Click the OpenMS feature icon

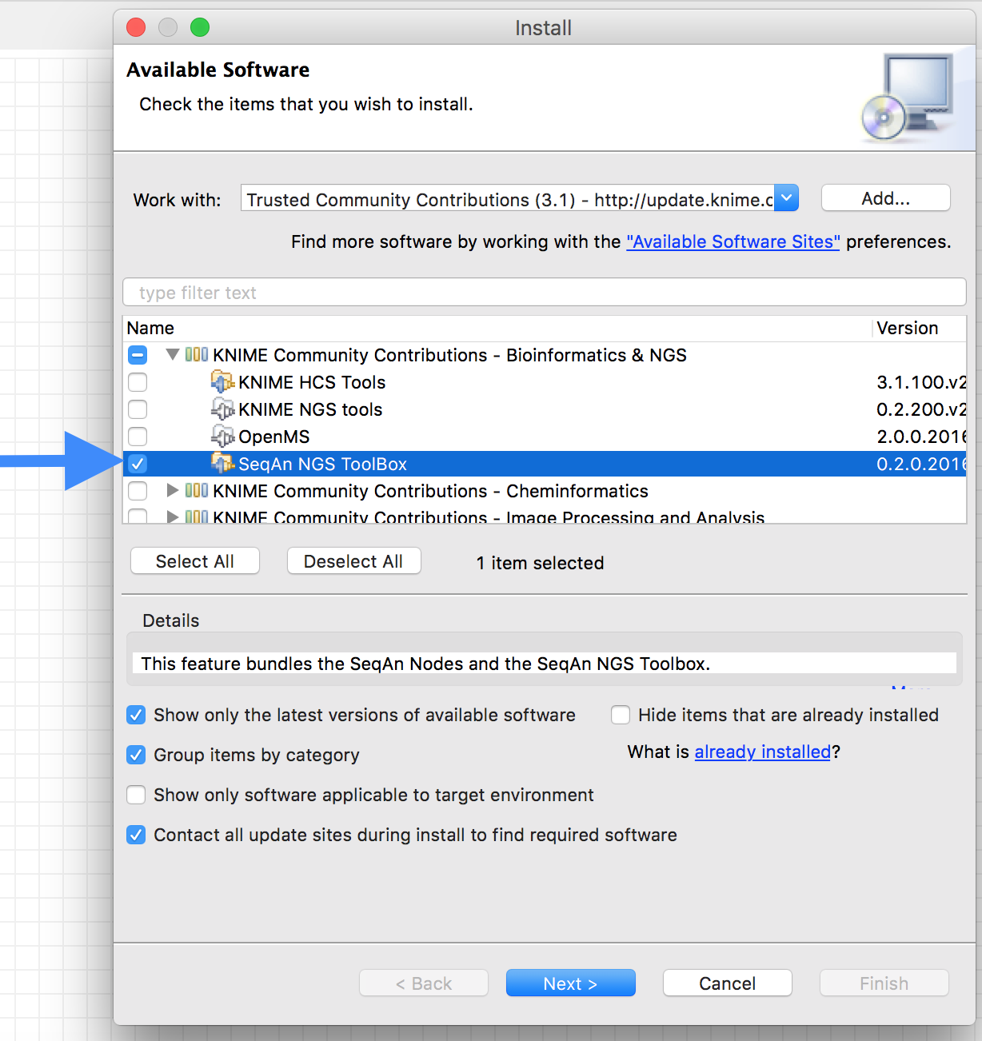tap(222, 437)
